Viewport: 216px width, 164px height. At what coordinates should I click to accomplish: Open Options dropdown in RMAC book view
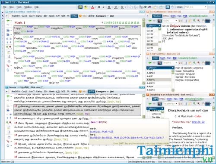pyautogui.click(x=152, y=68)
